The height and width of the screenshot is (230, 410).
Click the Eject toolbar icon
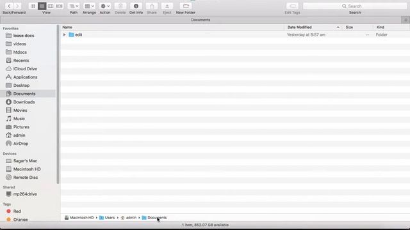tap(167, 6)
